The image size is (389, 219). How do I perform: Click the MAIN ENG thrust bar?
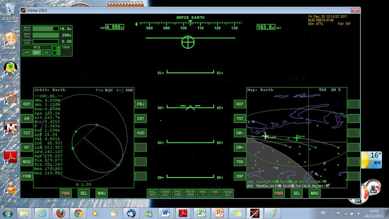click(46, 35)
